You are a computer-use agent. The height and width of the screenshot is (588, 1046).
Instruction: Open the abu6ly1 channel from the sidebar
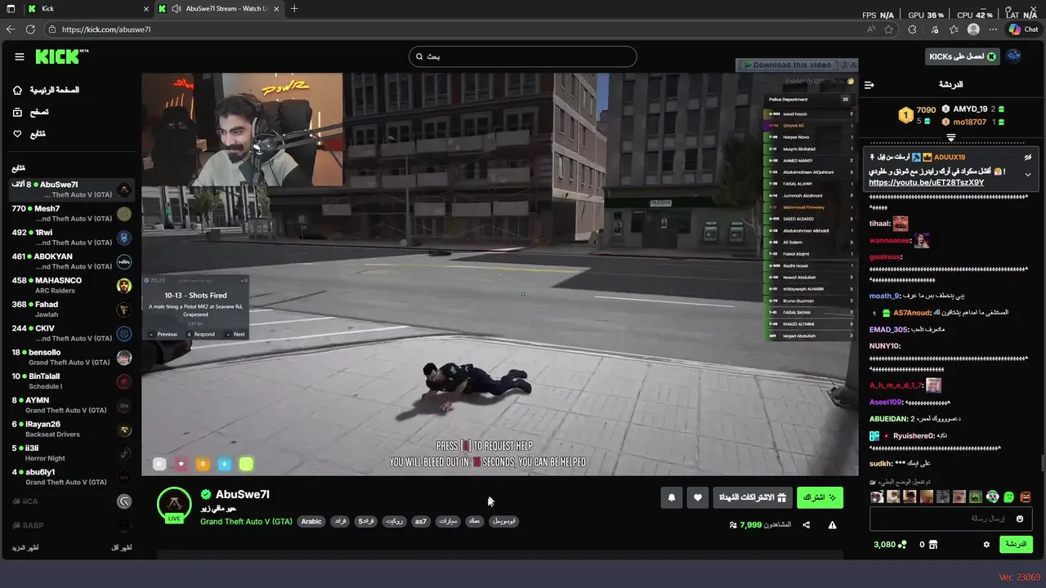[71, 477]
